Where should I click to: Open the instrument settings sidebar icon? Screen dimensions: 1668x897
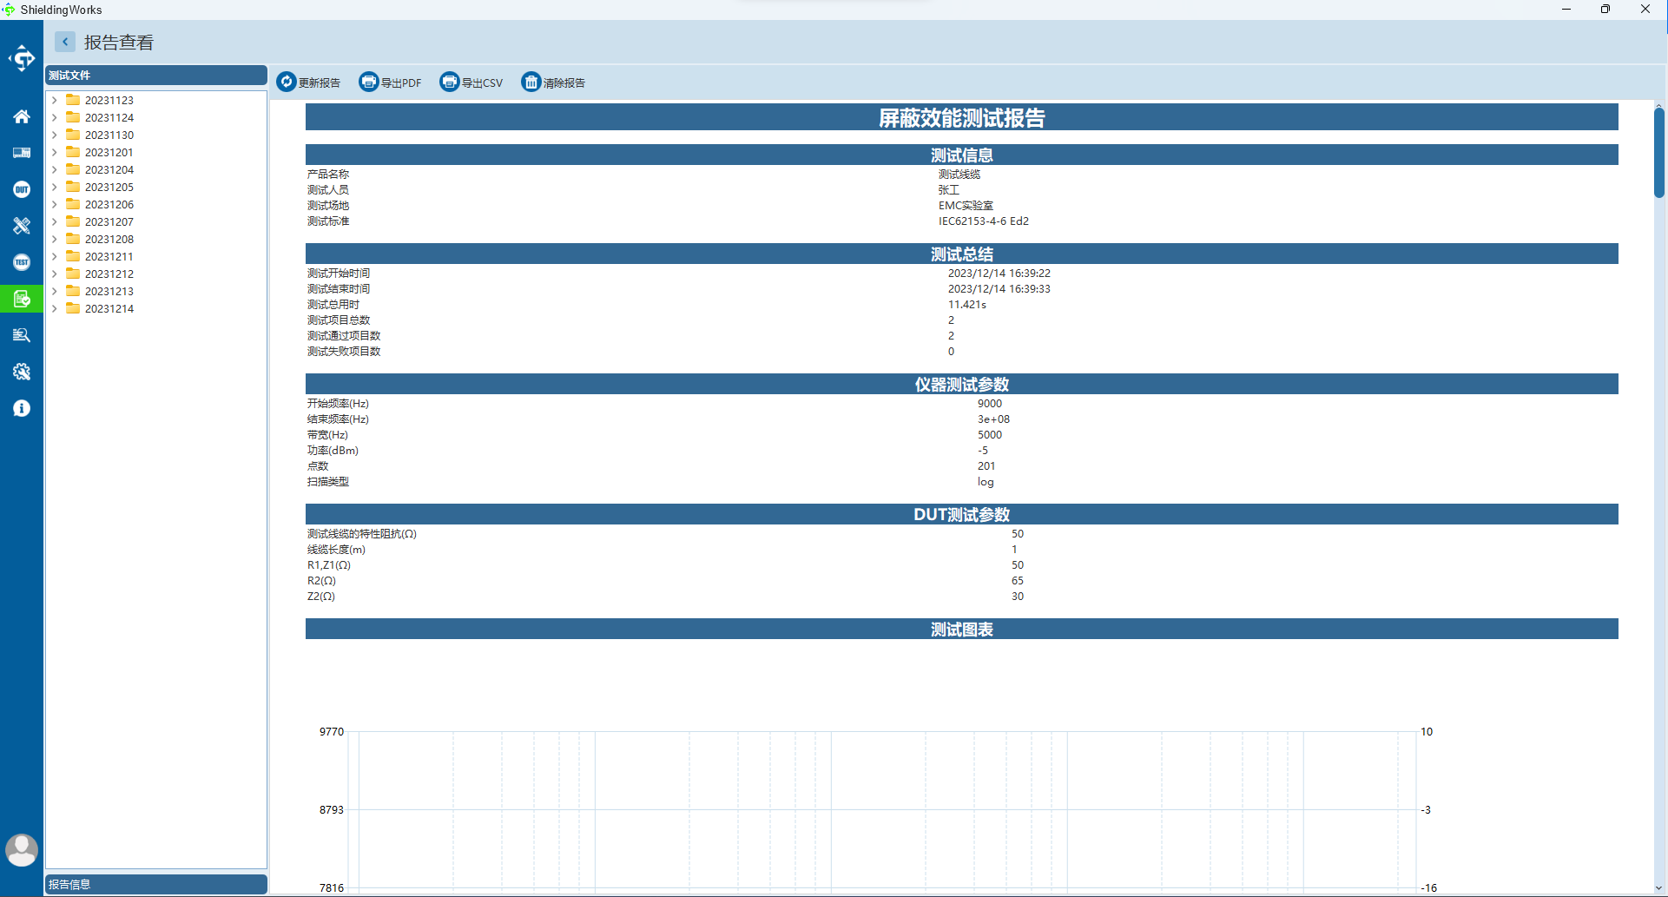point(22,153)
